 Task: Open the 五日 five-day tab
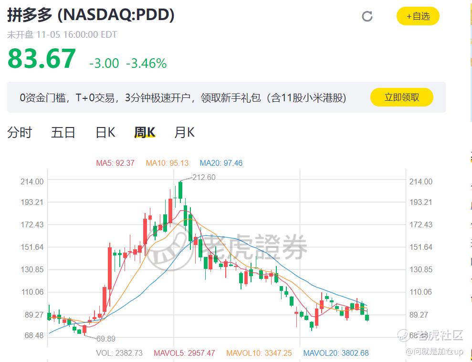[x=63, y=132]
